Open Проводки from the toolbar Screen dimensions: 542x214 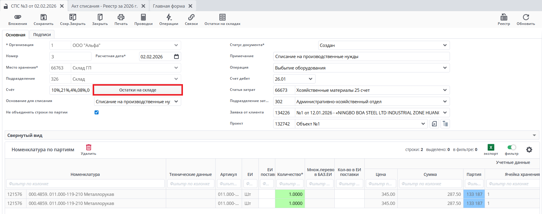point(143,17)
